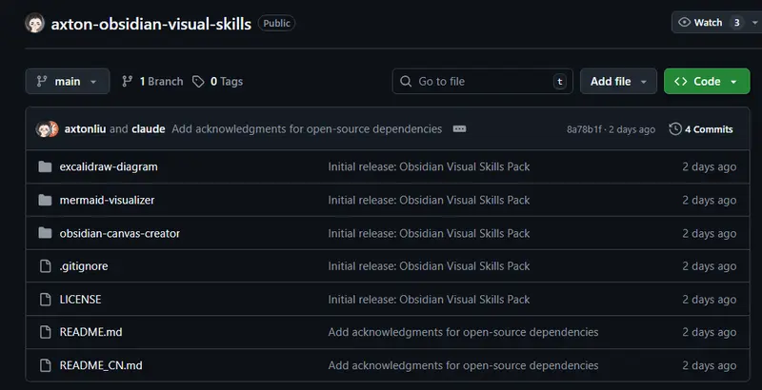Click the history clock icon beside Commits

point(675,129)
